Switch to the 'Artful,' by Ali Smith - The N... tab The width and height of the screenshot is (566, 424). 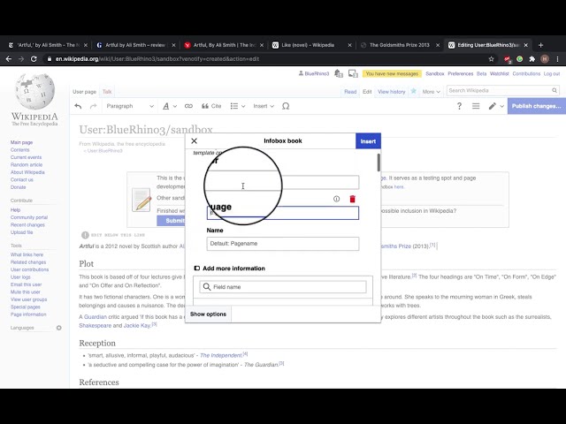[46, 45]
